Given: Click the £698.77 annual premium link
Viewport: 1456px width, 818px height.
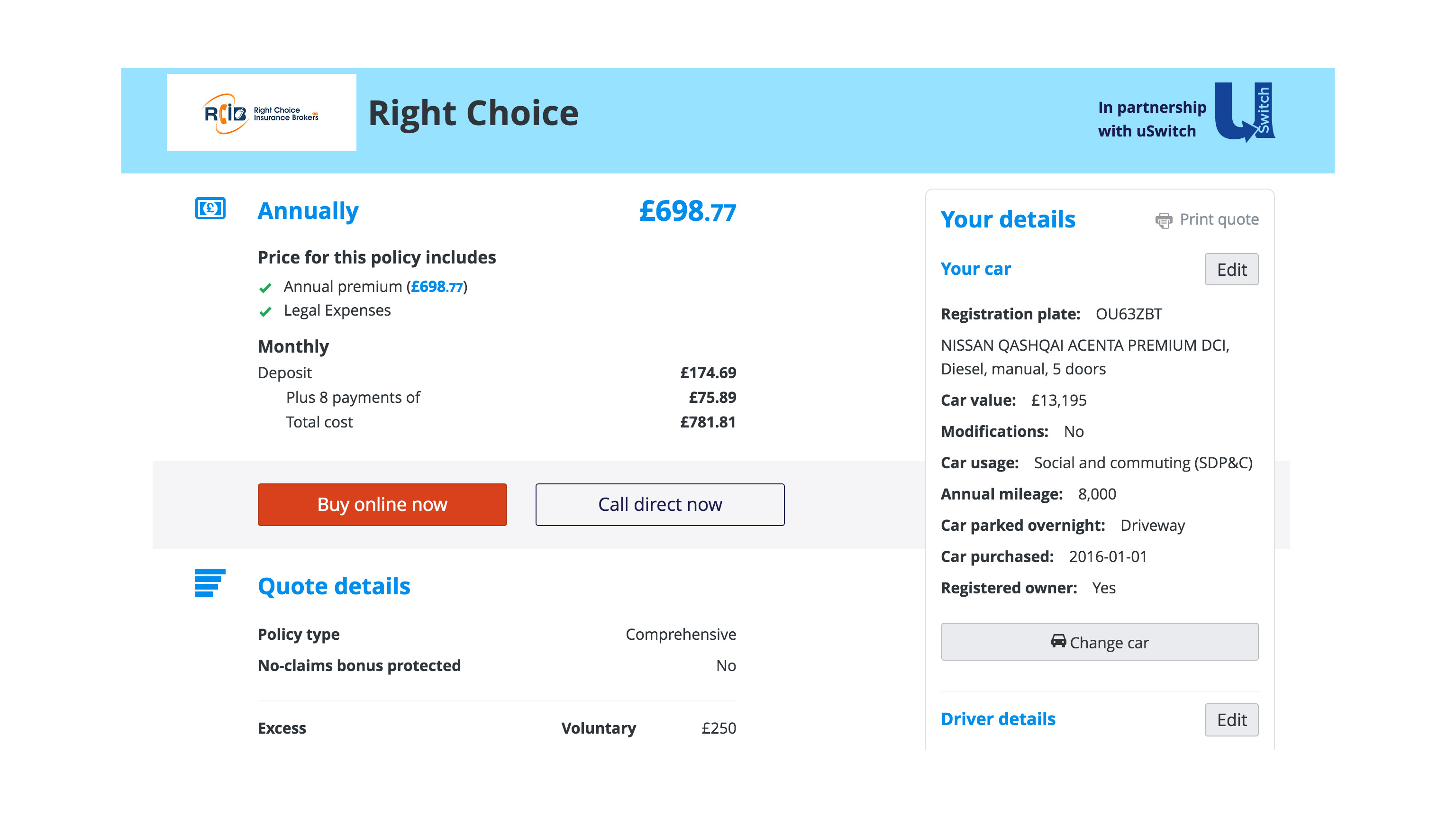Looking at the screenshot, I should [x=437, y=287].
